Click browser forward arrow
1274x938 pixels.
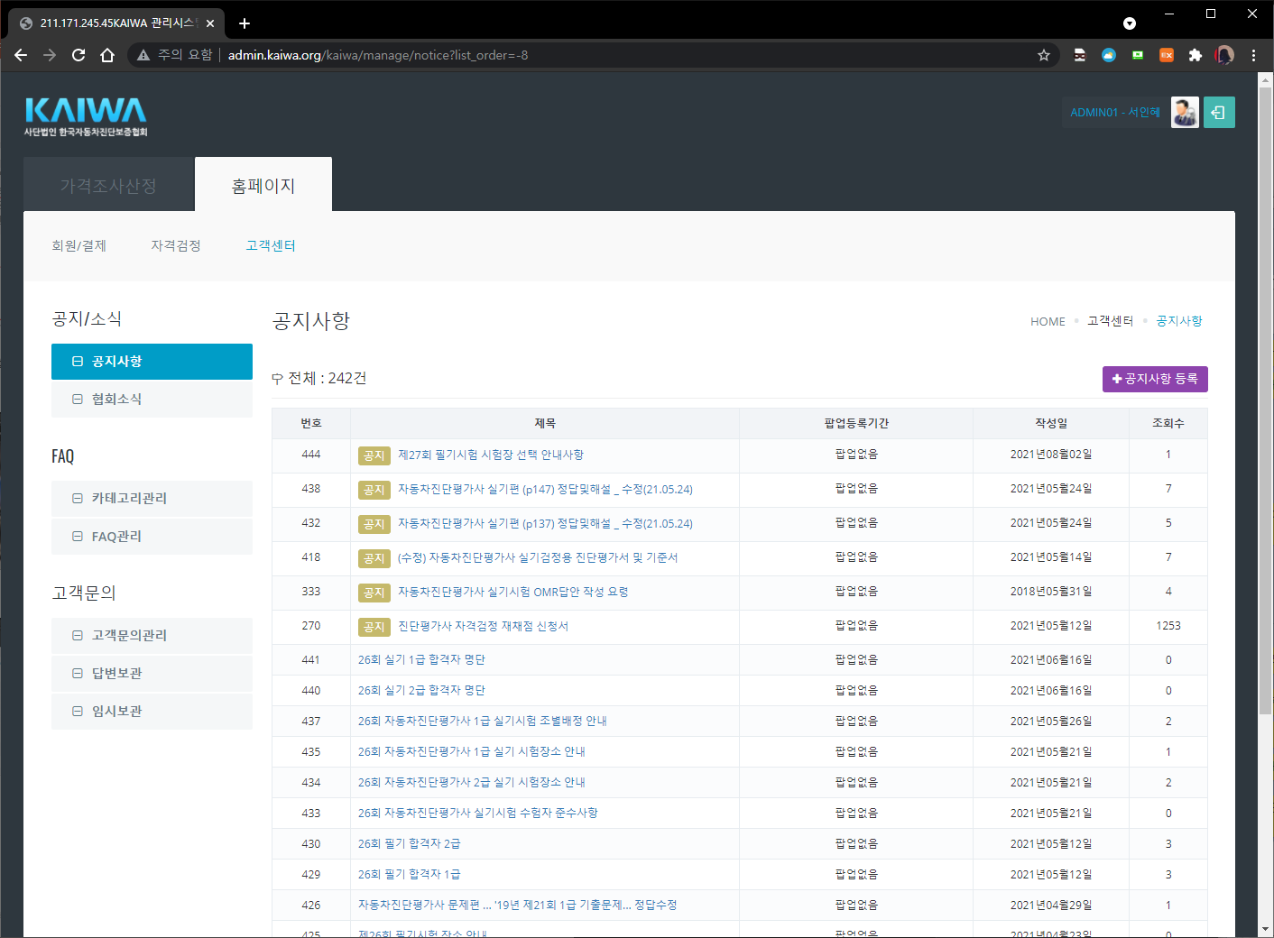coord(50,55)
